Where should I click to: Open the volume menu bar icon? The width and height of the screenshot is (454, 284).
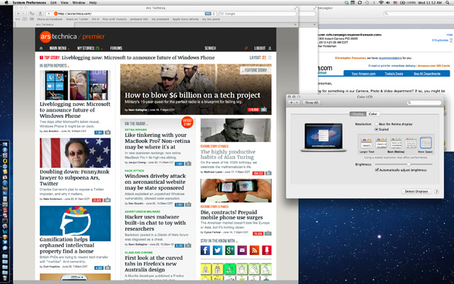tap(388, 3)
